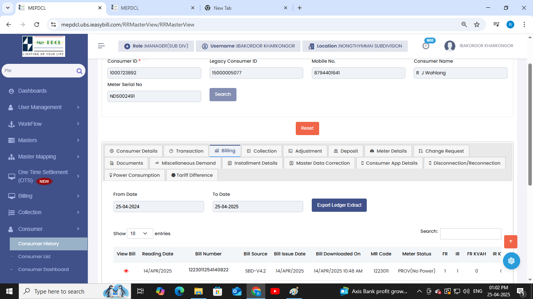Click the red Reset button
This screenshot has height=299, width=533.
pos(307,128)
